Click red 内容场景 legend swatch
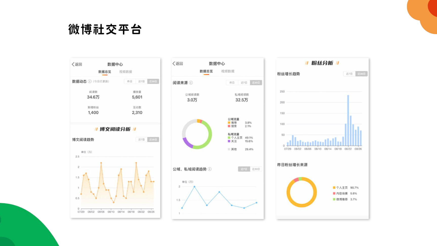Viewport: 437px width, 246px height. pyautogui.click(x=334, y=193)
